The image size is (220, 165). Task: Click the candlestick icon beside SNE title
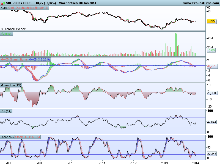click(x=3, y=3)
